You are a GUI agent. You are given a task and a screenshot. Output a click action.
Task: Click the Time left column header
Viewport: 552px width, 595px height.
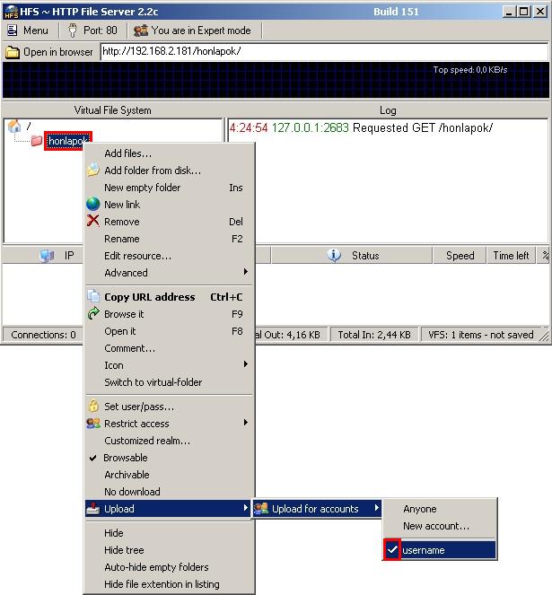tap(511, 256)
